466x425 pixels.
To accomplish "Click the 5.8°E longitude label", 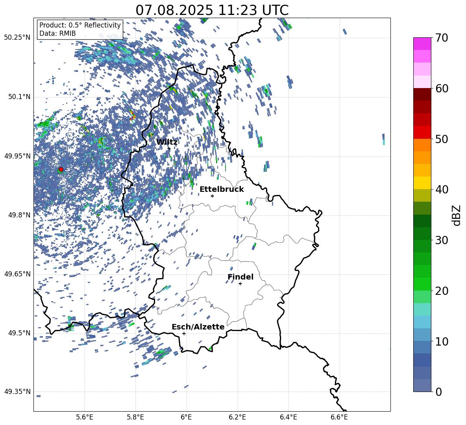I will point(135,417).
